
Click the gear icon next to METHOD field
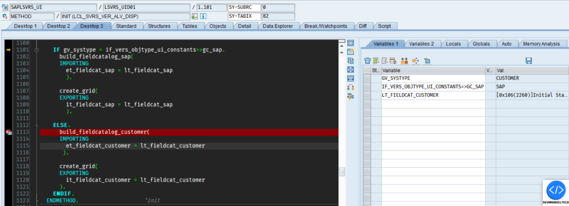click(x=4, y=16)
